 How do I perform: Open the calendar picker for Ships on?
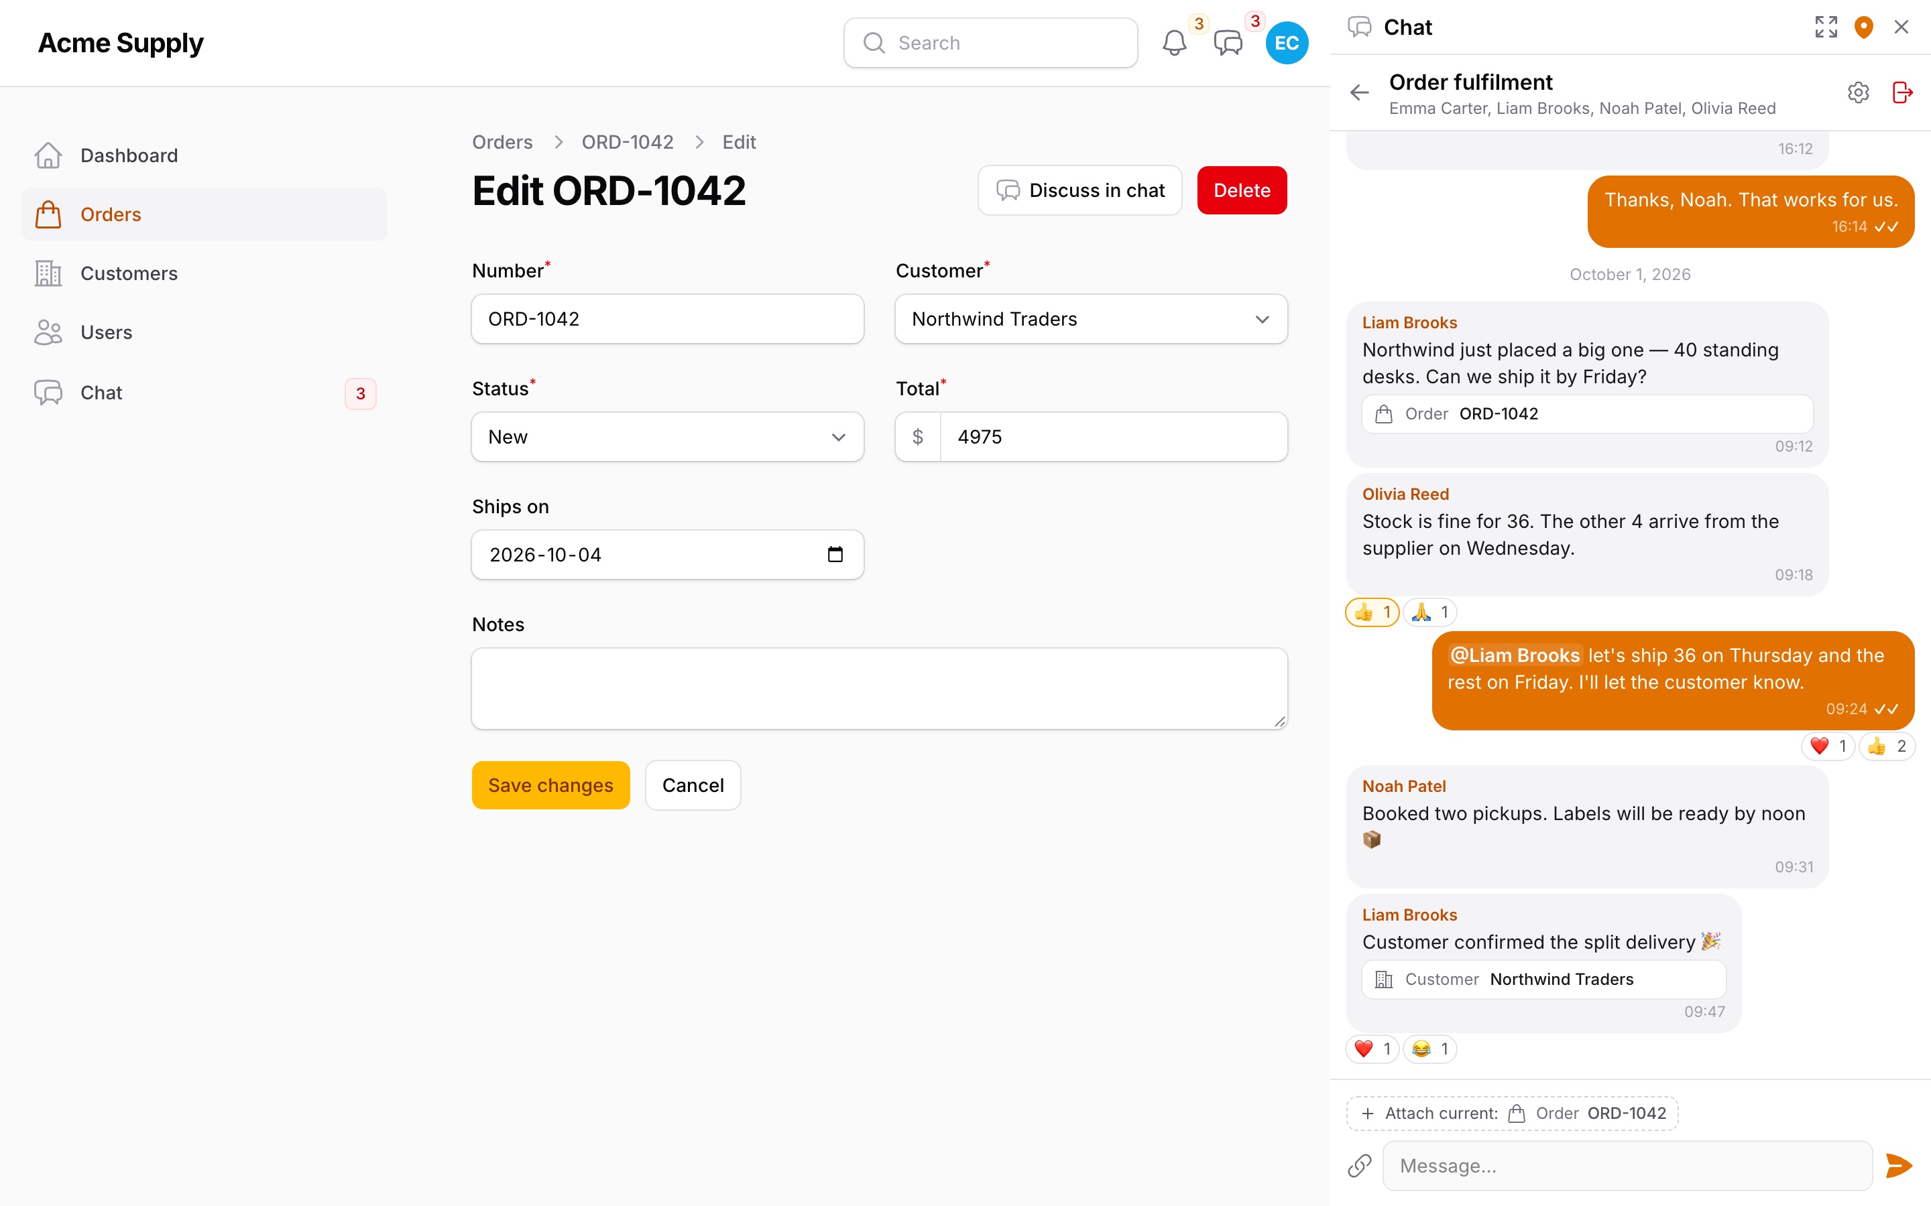[835, 554]
